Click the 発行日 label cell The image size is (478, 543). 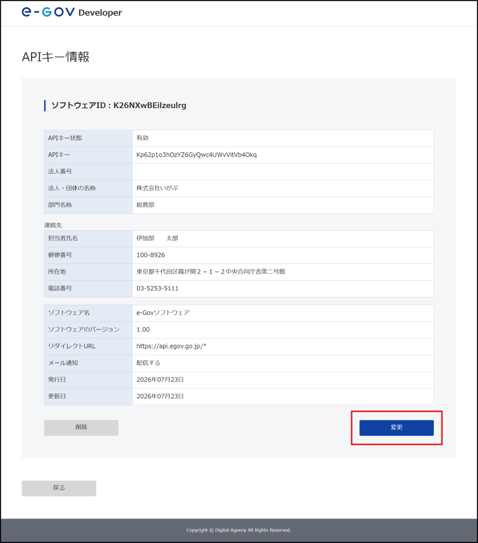[x=88, y=380]
